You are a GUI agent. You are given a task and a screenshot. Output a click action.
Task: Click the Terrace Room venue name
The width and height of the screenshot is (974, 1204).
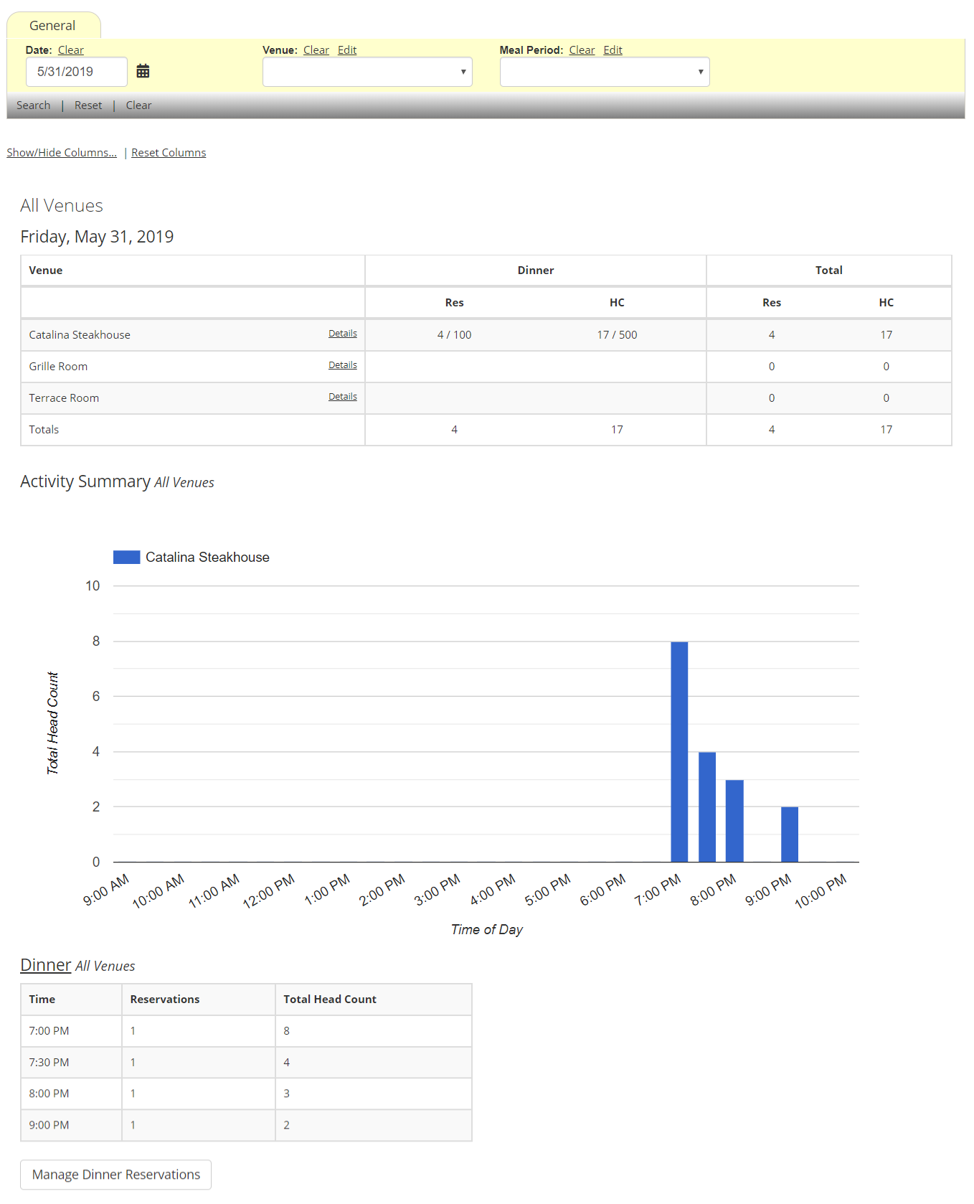coord(64,398)
